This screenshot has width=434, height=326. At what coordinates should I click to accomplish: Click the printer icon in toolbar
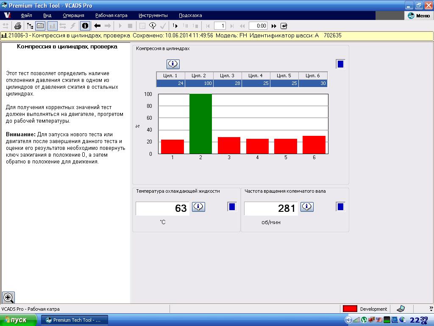pyautogui.click(x=18, y=26)
